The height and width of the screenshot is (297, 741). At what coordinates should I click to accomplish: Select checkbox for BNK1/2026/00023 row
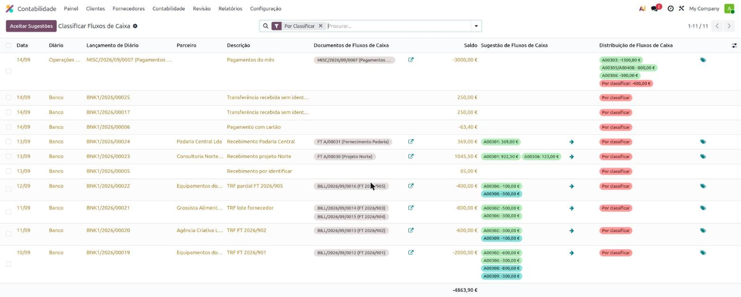(9, 156)
